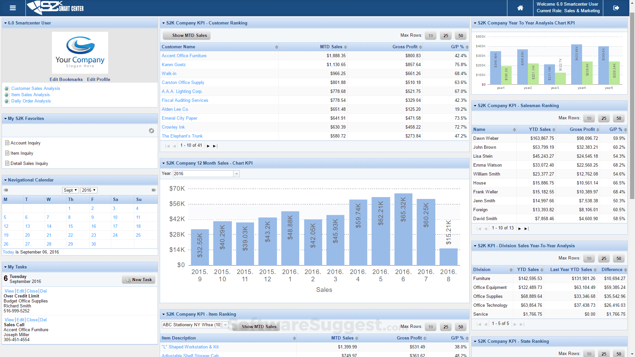
Task: Expand the S2K Company KPI Item Ranking panel
Action: click(165, 314)
